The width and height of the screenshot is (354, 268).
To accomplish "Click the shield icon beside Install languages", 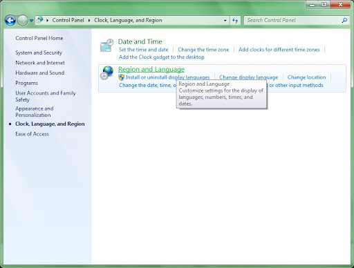I will [x=122, y=77].
